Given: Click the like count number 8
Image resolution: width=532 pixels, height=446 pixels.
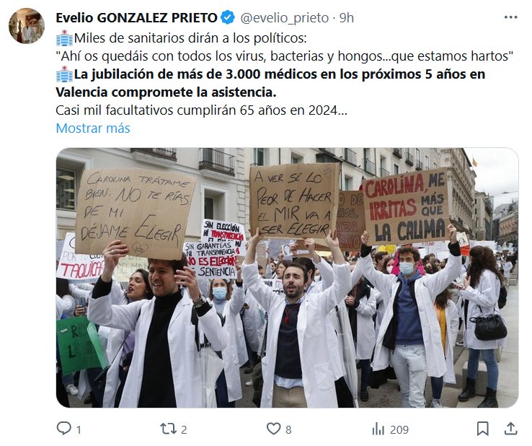Looking at the screenshot, I should click(288, 429).
